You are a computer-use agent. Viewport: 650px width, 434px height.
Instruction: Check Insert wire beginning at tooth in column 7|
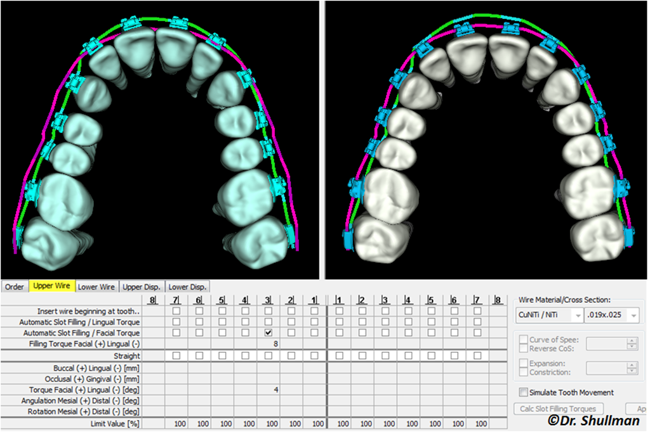click(176, 310)
